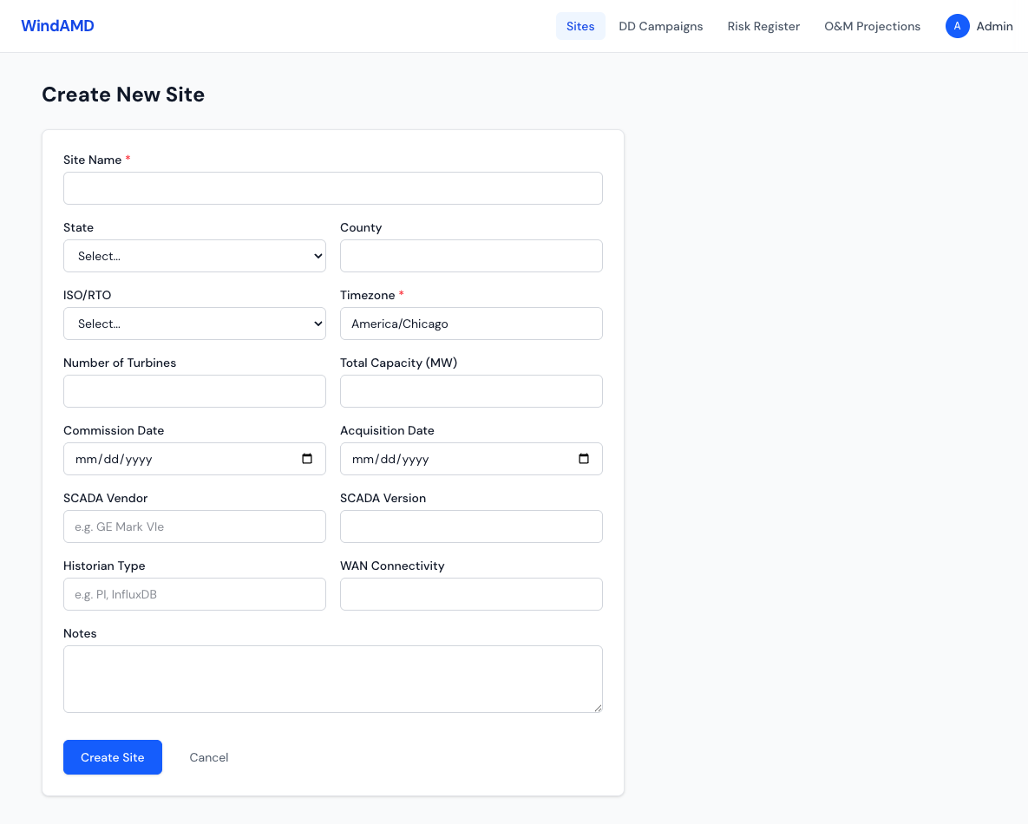The width and height of the screenshot is (1028, 824).
Task: Open the Risk Register section
Action: pyautogui.click(x=763, y=26)
